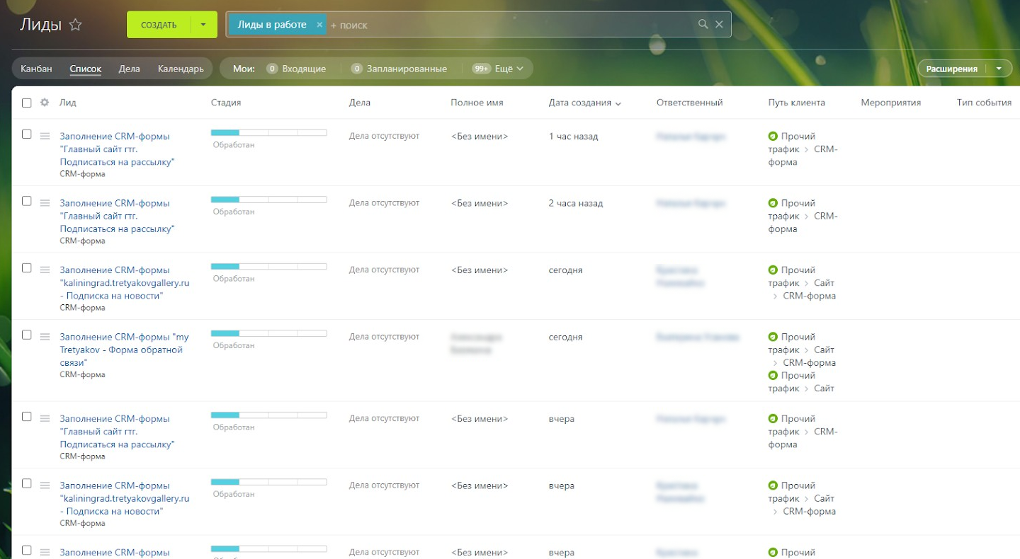Clear the search field with the X icon
Screen dimensions: 1020x559
coord(719,24)
